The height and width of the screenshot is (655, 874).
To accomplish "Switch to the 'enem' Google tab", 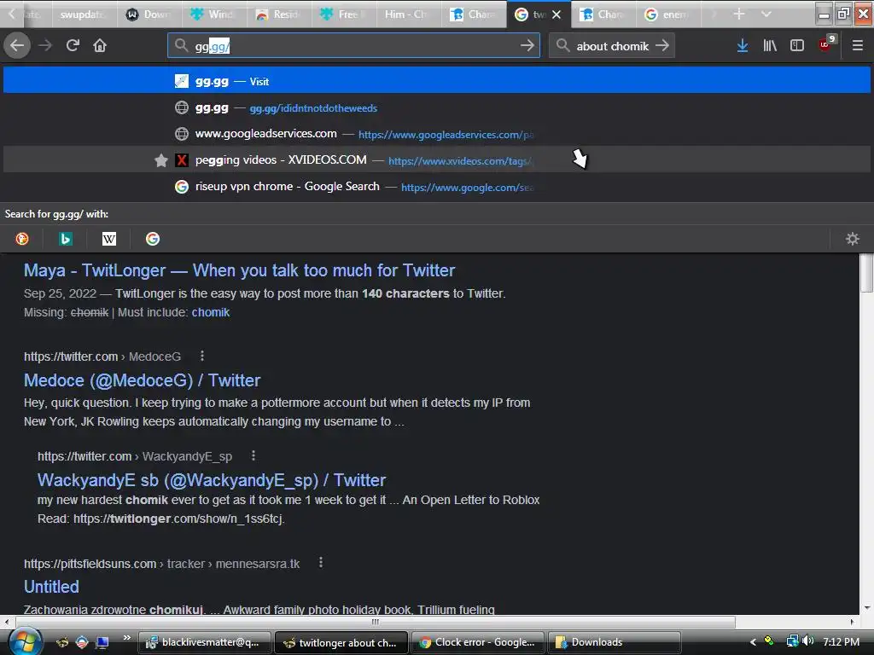I will click(x=668, y=14).
